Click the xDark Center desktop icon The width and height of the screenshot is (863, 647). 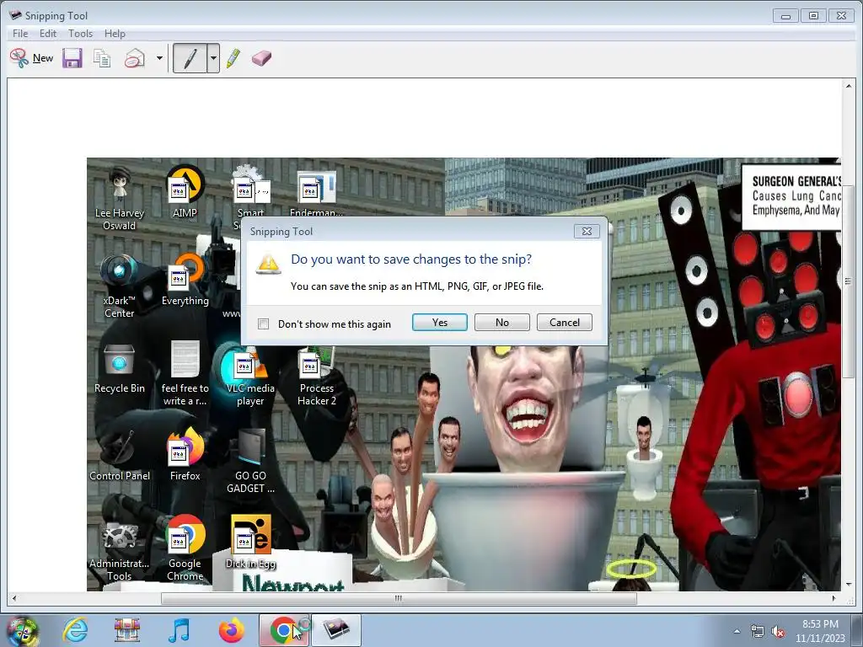point(119,286)
